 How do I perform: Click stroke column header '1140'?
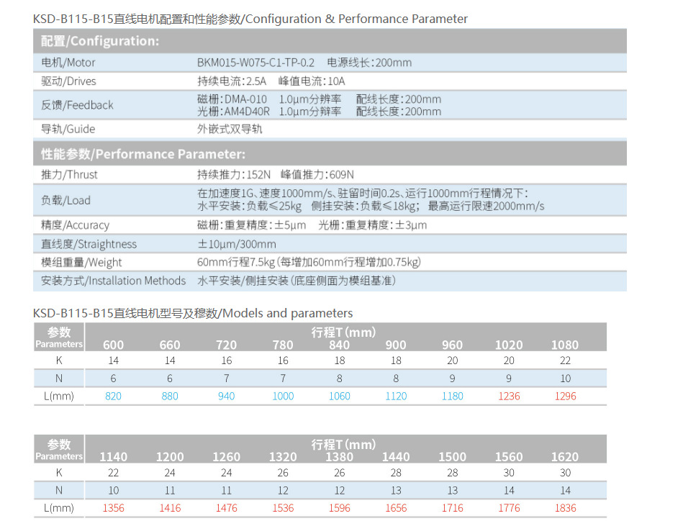(113, 457)
